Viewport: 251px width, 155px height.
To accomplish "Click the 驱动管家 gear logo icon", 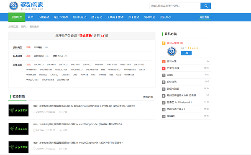I will pyautogui.click(x=14, y=5).
